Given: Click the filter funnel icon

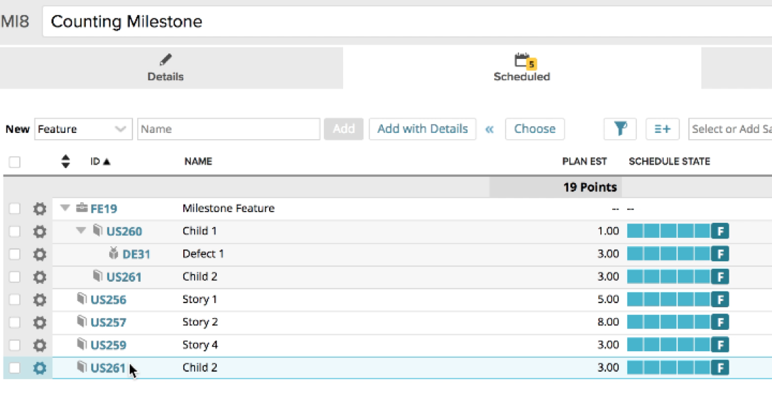Looking at the screenshot, I should point(620,129).
